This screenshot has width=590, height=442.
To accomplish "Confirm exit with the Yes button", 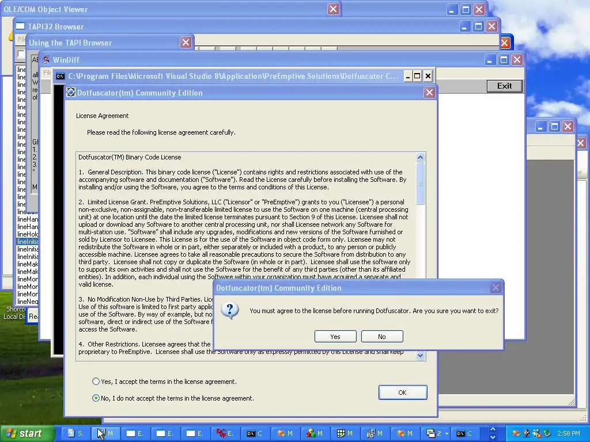I will coord(335,336).
